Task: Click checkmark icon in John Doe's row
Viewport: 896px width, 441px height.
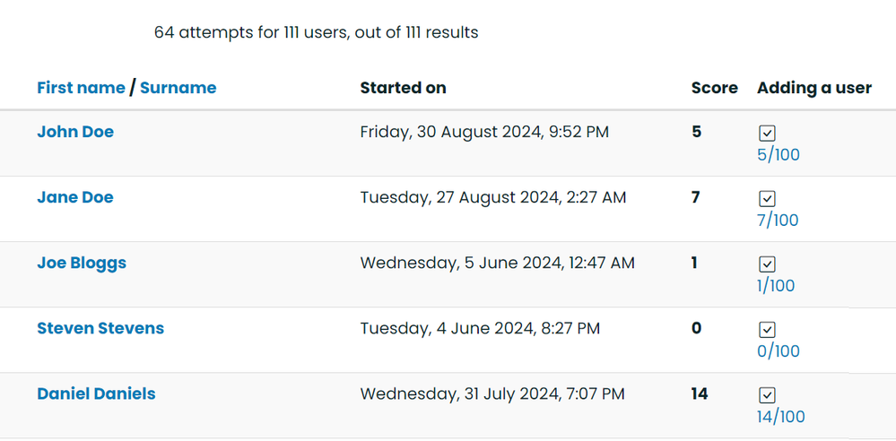Action: pyautogui.click(x=767, y=133)
